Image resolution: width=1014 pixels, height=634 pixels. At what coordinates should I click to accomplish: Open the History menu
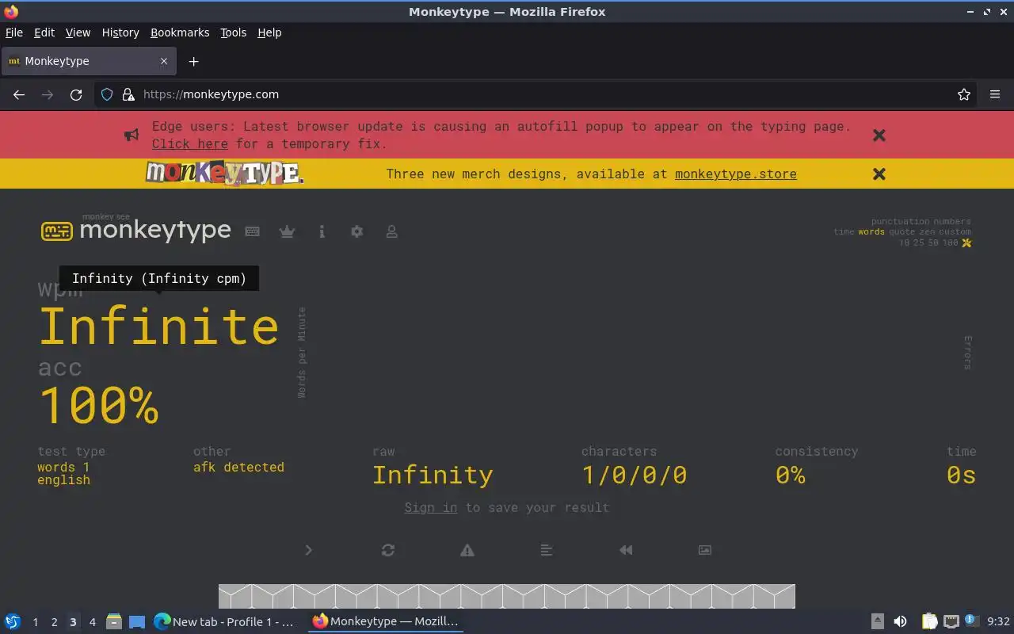(x=120, y=32)
